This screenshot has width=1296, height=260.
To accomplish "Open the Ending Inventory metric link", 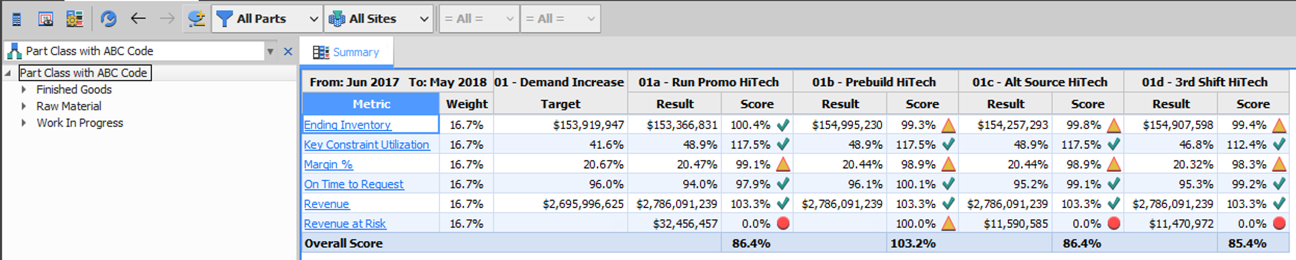I will click(347, 125).
